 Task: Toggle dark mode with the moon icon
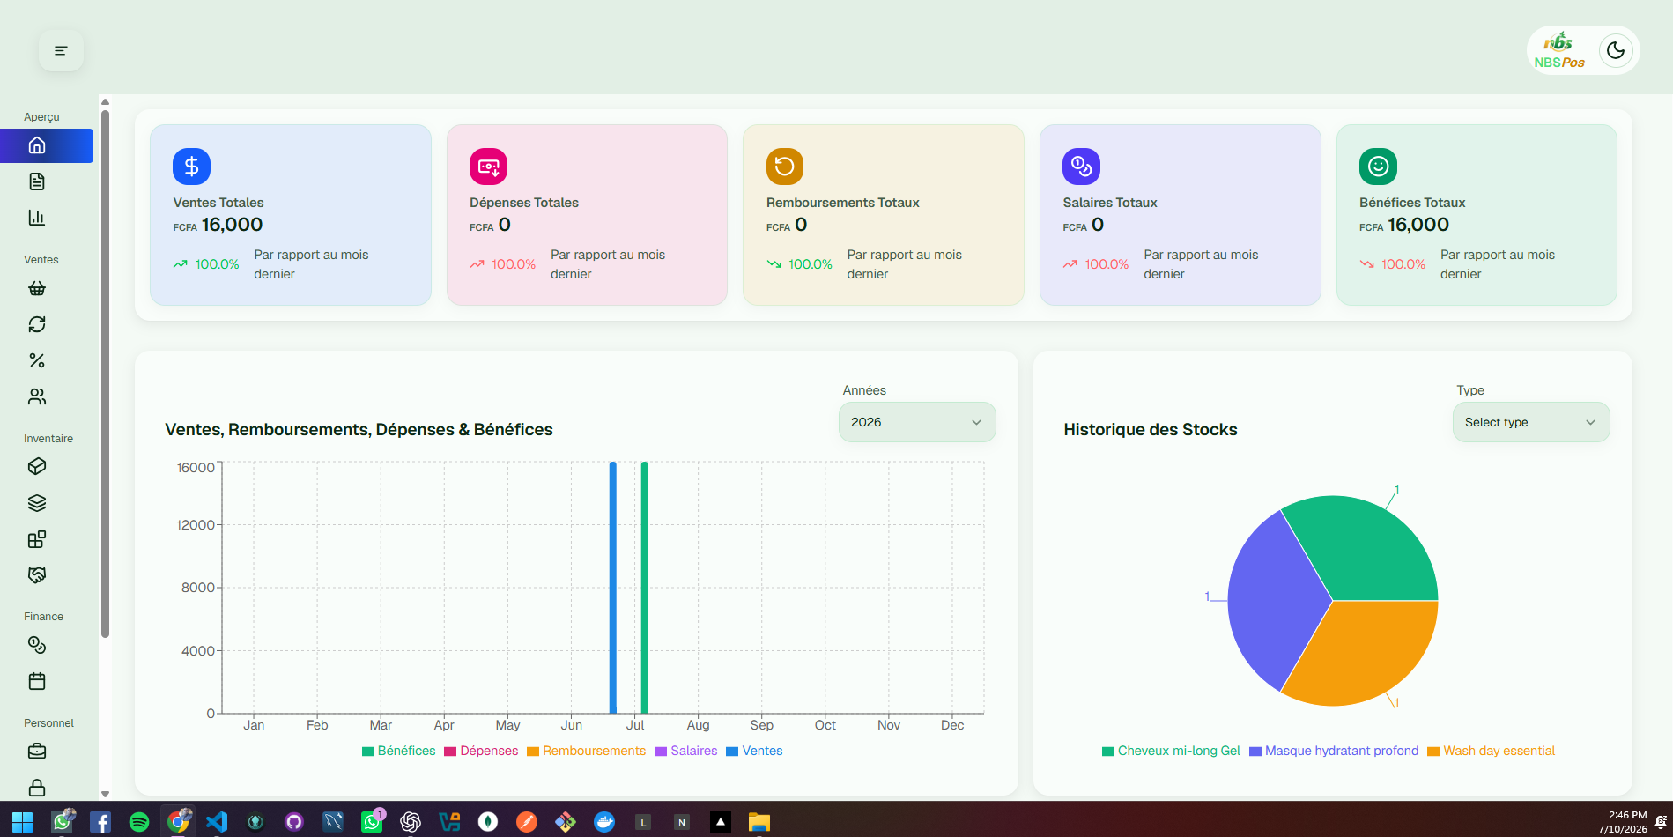[x=1616, y=50]
